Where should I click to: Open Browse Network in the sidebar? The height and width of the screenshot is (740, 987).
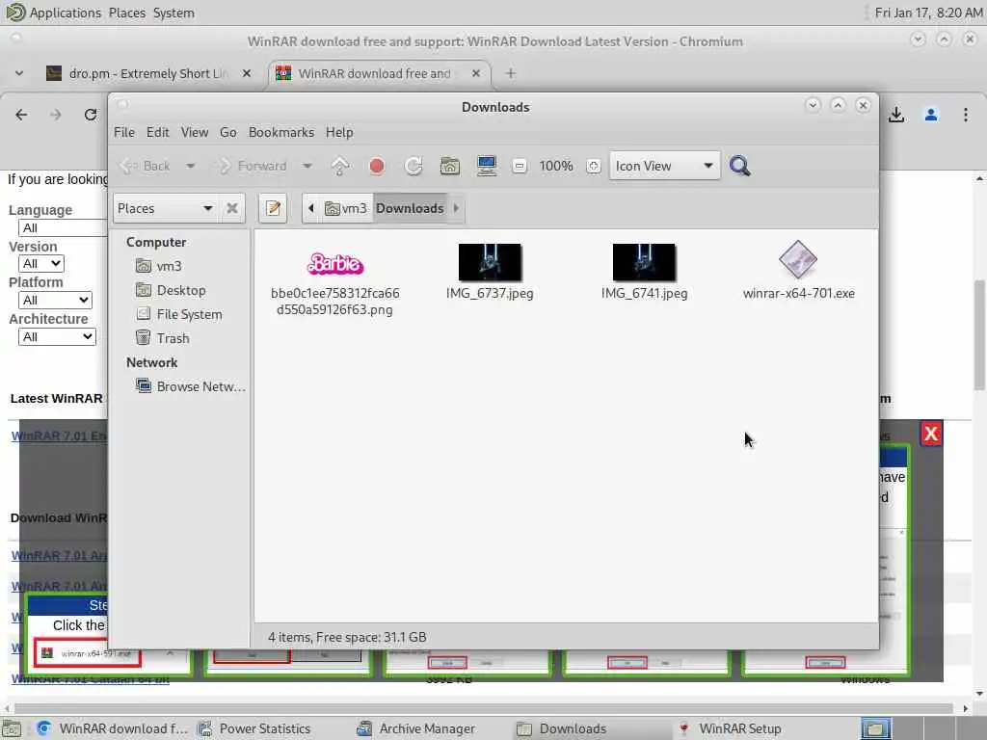[x=190, y=386]
